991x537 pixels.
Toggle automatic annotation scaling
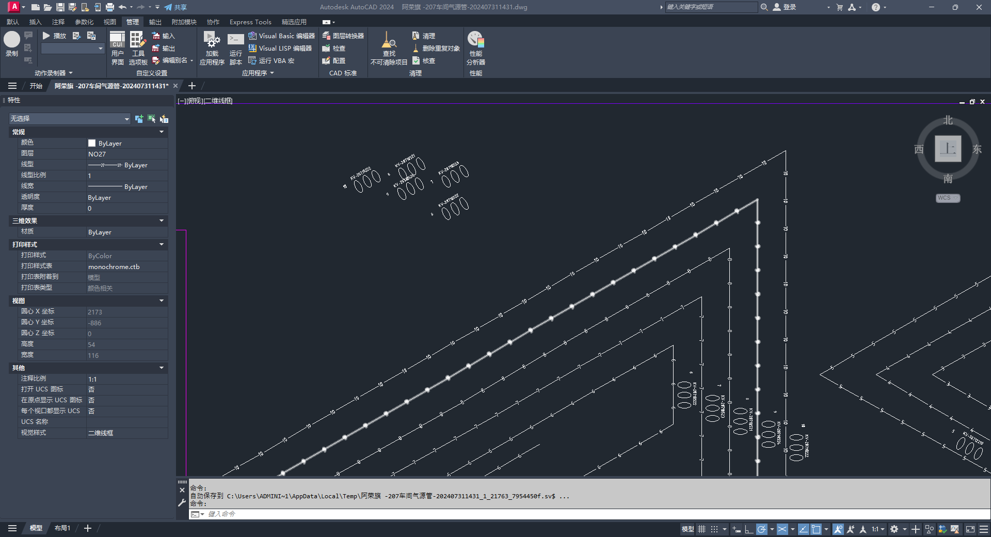(x=851, y=529)
